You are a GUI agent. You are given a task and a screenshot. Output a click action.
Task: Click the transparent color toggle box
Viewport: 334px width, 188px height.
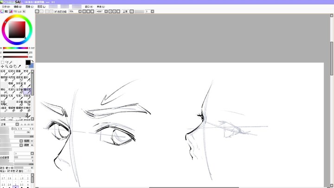pyautogui.click(x=26, y=67)
